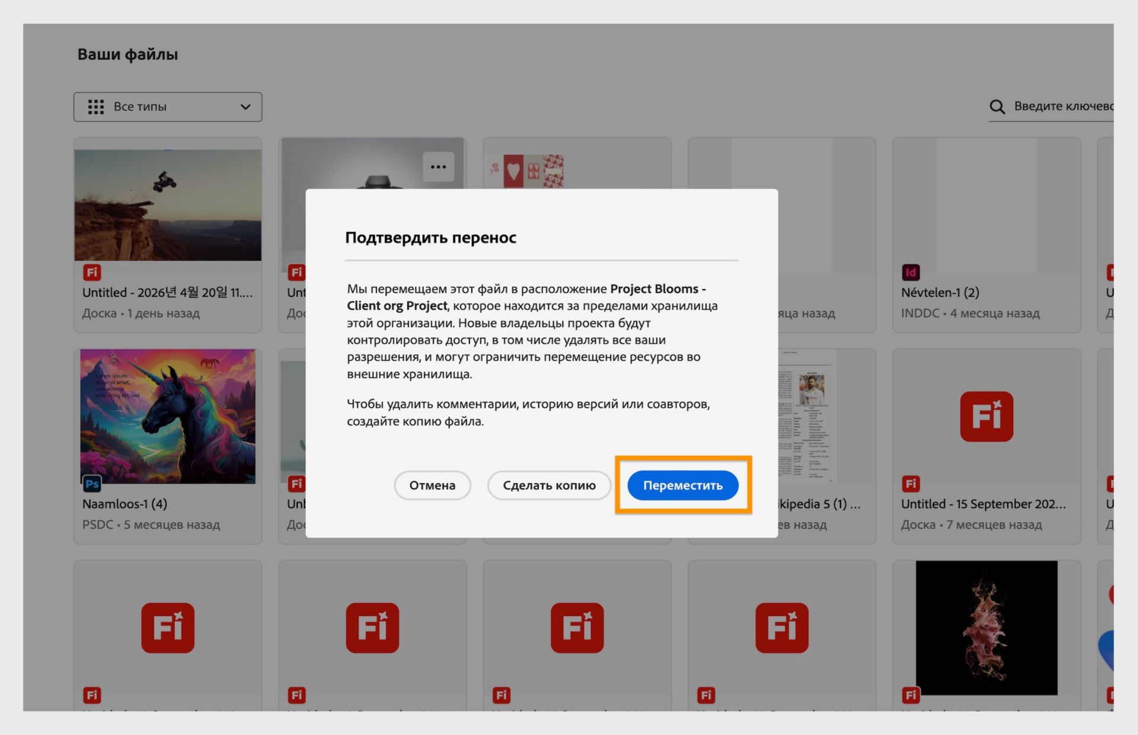Screen dimensions: 1138x735
Task: Click the grid icon in the Все типы filter
Action: (96, 107)
